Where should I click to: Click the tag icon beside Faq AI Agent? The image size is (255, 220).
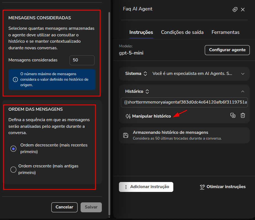[235, 10]
